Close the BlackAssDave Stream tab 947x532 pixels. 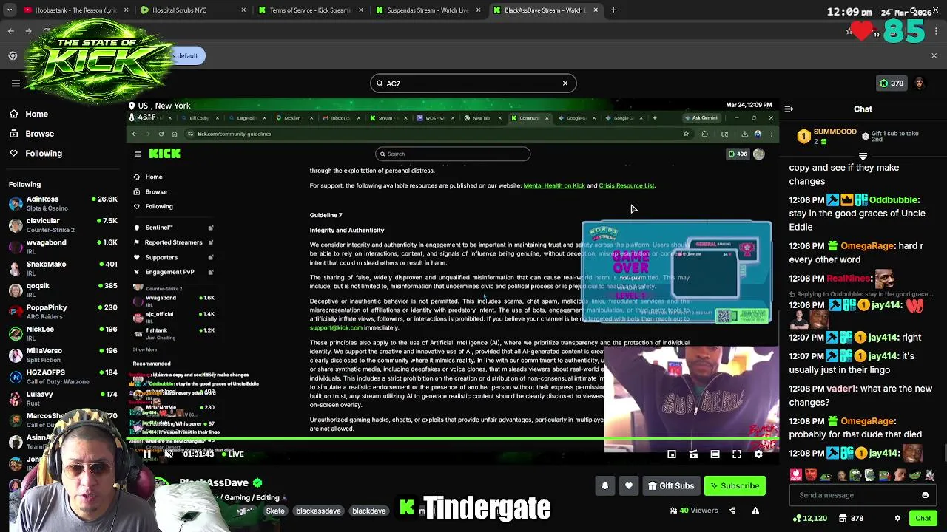[596, 10]
